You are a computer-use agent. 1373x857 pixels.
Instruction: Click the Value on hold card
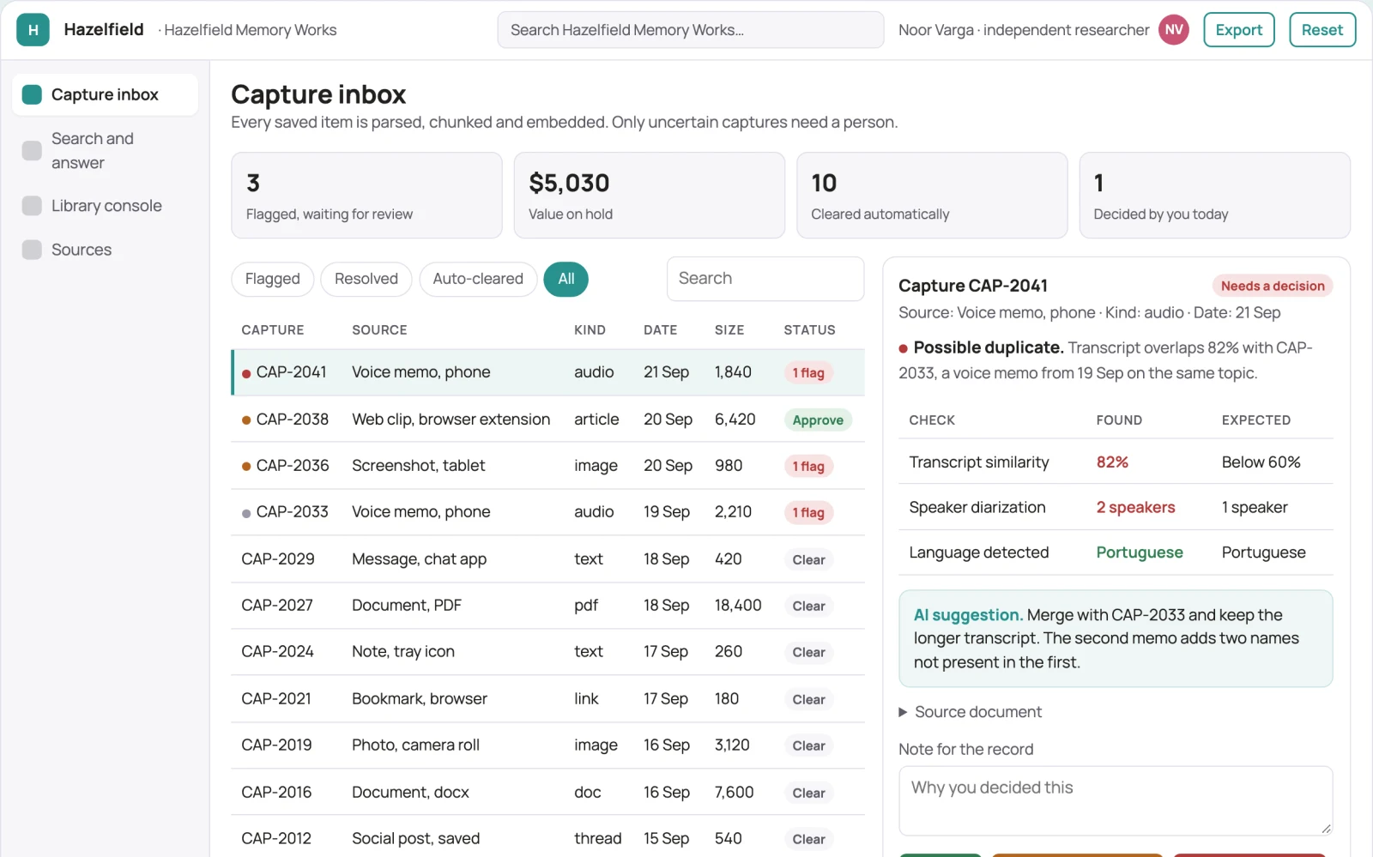650,196
